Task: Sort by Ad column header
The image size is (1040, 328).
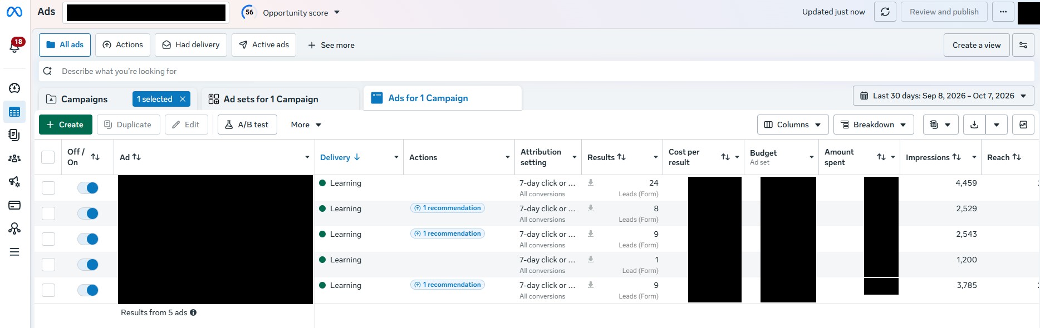Action: point(130,157)
